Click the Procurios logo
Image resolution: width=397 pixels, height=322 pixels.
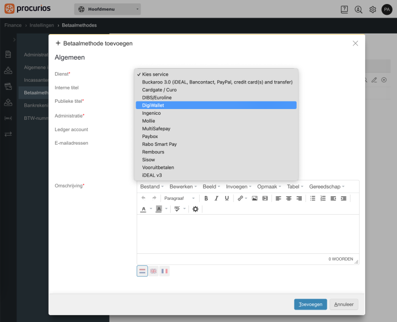click(x=27, y=9)
